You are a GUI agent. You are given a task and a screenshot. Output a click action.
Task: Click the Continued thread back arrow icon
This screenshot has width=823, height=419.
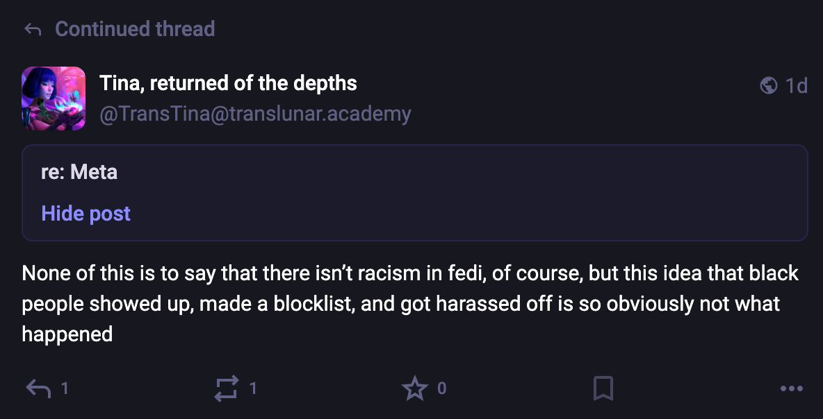pos(33,29)
